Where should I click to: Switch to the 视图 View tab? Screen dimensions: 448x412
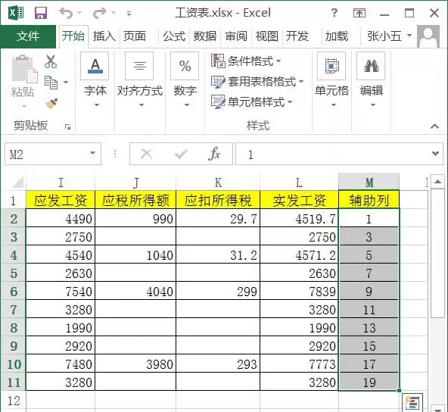click(267, 36)
